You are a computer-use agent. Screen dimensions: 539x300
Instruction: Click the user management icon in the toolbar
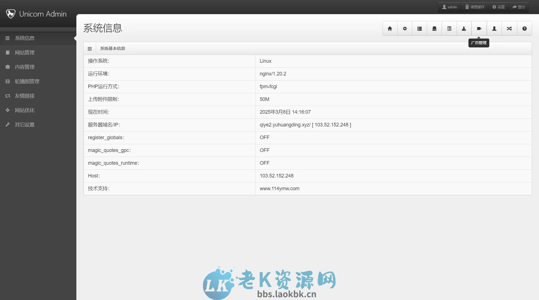[x=494, y=28]
